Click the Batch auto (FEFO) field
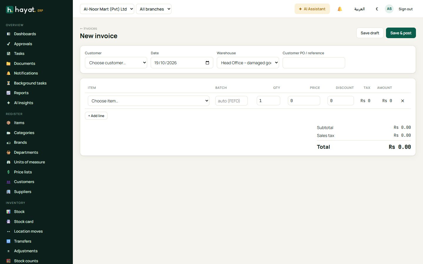423x264 pixels. (231, 101)
